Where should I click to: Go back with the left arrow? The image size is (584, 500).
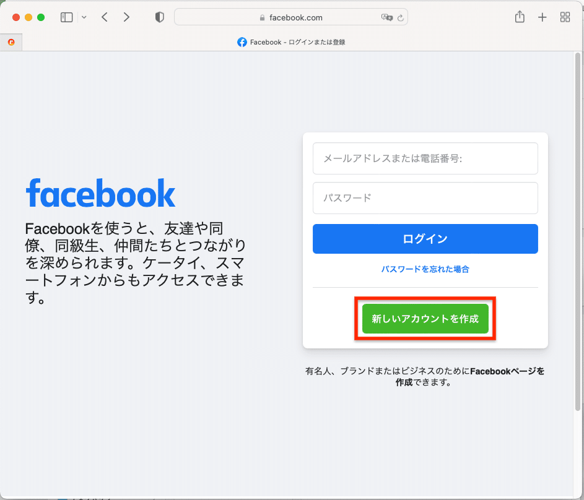click(105, 17)
